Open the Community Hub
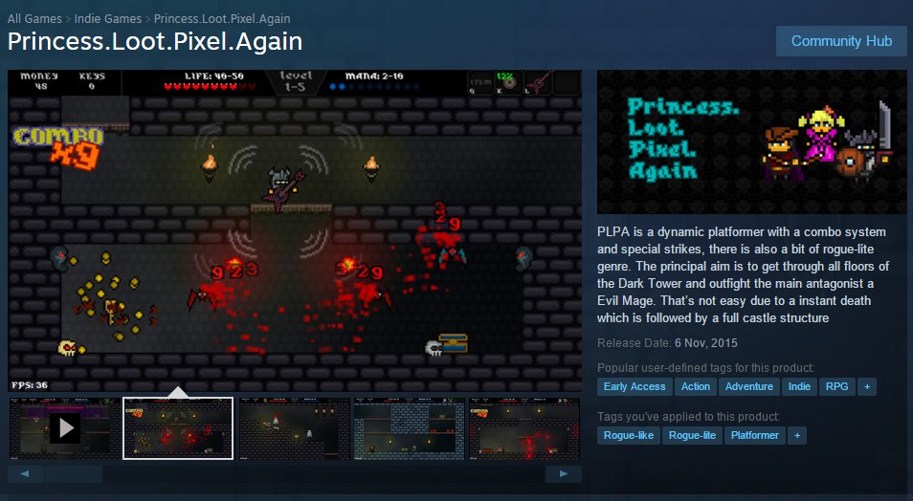This screenshot has height=501, width=913. (841, 41)
